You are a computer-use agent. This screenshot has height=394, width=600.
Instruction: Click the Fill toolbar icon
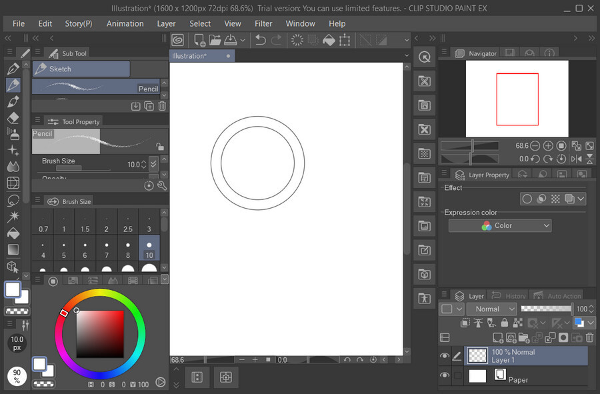329,40
